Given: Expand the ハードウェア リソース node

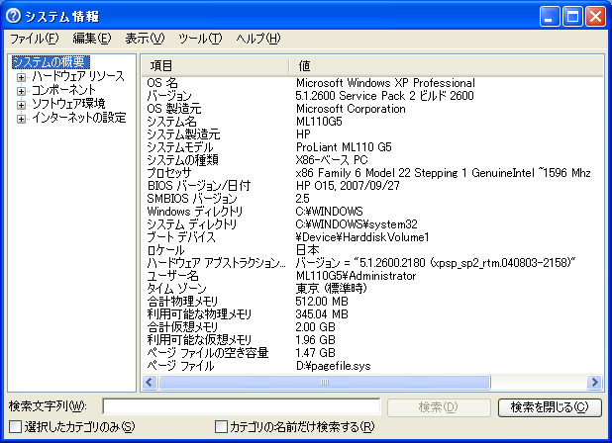Looking at the screenshot, I should pyautogui.click(x=21, y=77).
